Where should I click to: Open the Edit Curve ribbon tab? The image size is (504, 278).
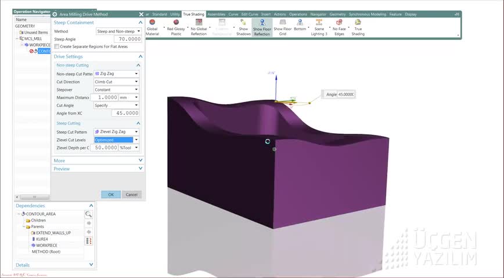click(250, 14)
